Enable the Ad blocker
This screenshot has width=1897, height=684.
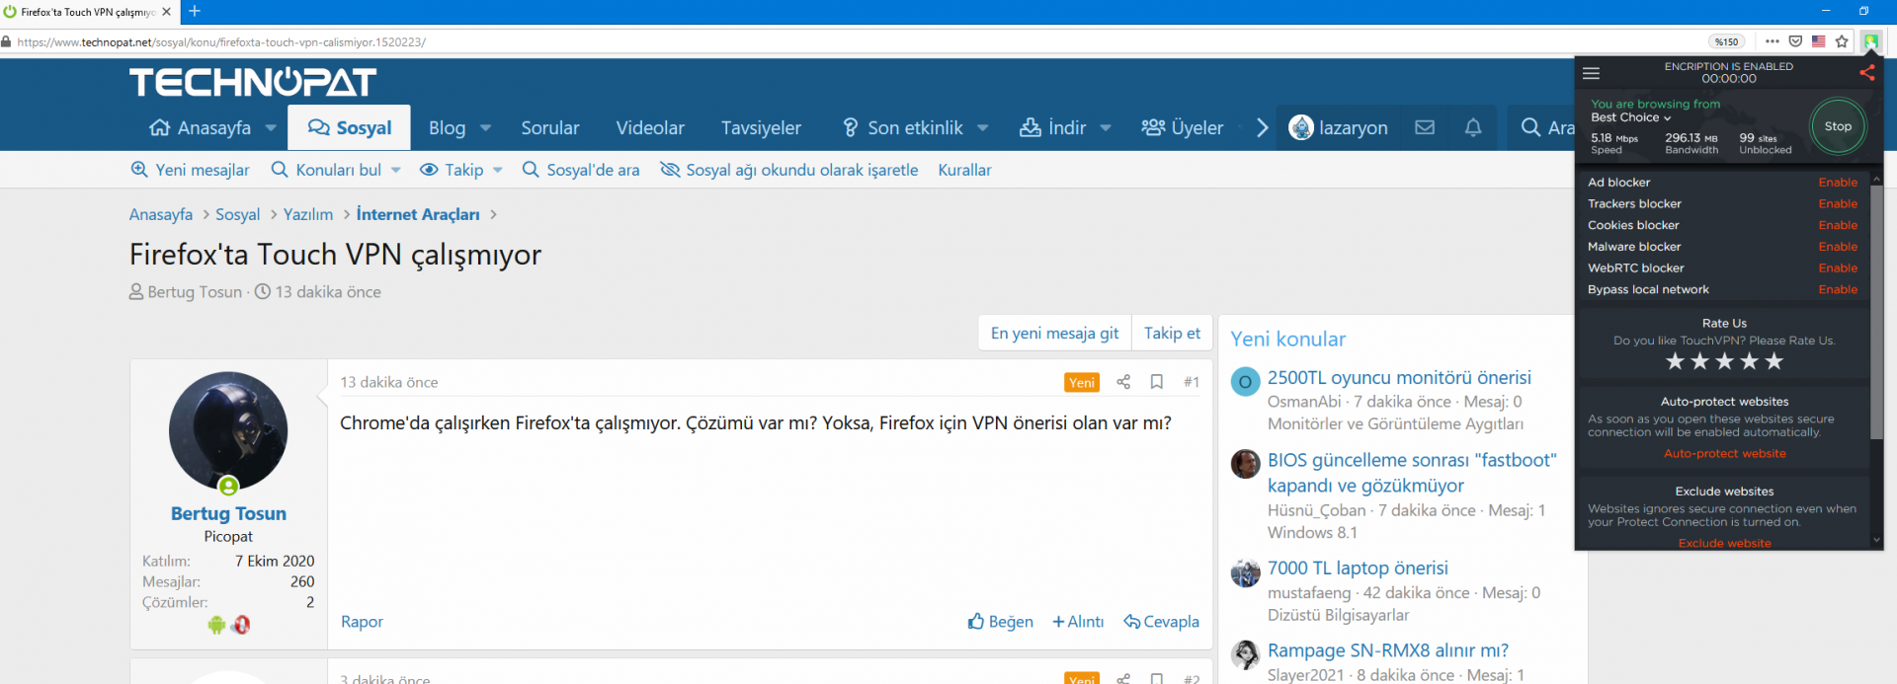tap(1838, 183)
